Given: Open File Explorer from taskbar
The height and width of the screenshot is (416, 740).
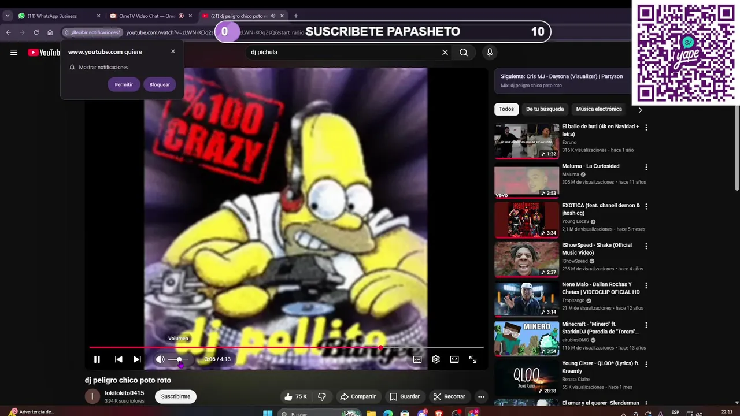Looking at the screenshot, I should (x=371, y=413).
